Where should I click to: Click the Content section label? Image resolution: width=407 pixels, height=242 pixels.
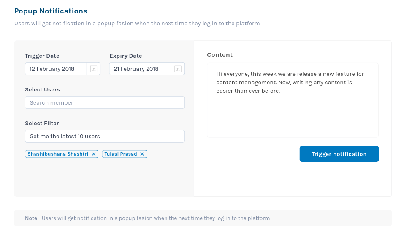coord(220,55)
